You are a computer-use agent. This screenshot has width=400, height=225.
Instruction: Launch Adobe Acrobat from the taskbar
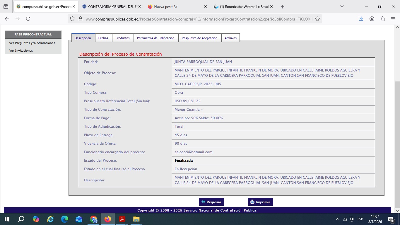[122, 219]
